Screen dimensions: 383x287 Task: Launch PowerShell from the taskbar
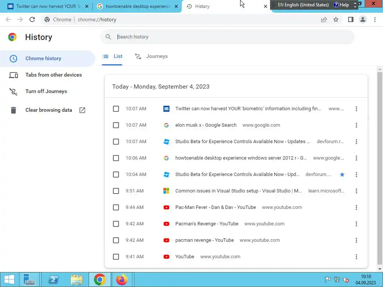(53, 280)
